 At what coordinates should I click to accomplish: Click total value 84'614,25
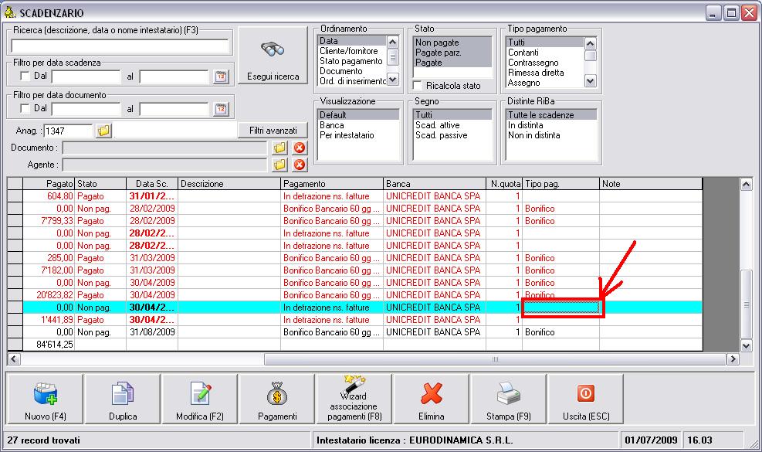[x=49, y=345]
